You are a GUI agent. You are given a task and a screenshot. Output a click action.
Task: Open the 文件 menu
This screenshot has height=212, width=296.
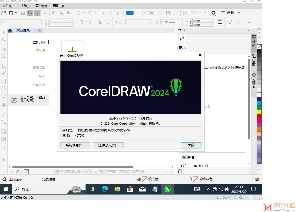pyautogui.click(x=7, y=6)
